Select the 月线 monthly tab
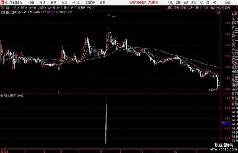The width and height of the screenshot is (238, 153). 73,8
